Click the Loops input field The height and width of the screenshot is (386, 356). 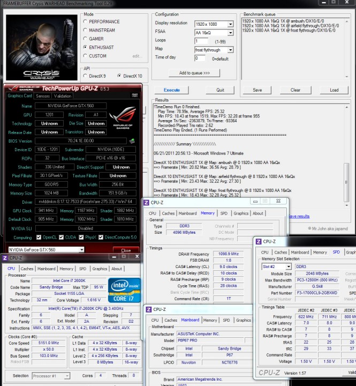[201, 41]
